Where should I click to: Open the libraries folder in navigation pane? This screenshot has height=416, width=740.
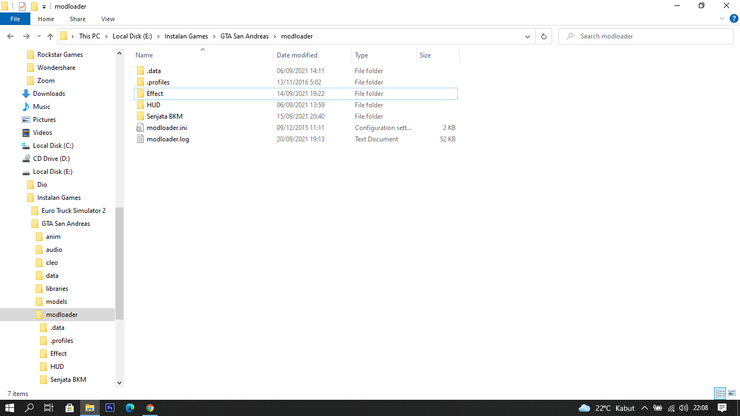[57, 289]
